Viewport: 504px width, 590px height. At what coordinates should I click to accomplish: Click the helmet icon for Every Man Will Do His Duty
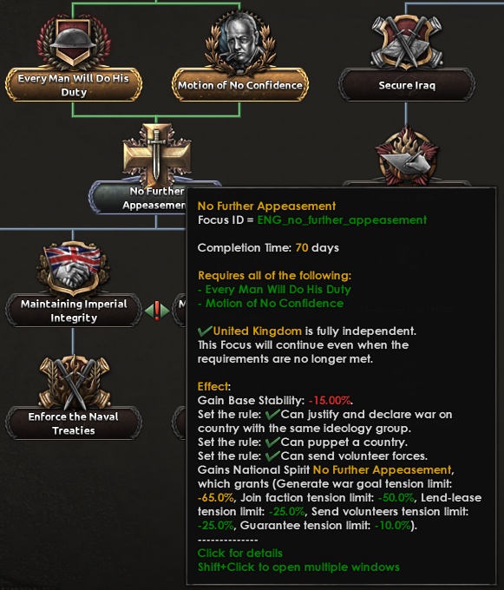tap(74, 43)
